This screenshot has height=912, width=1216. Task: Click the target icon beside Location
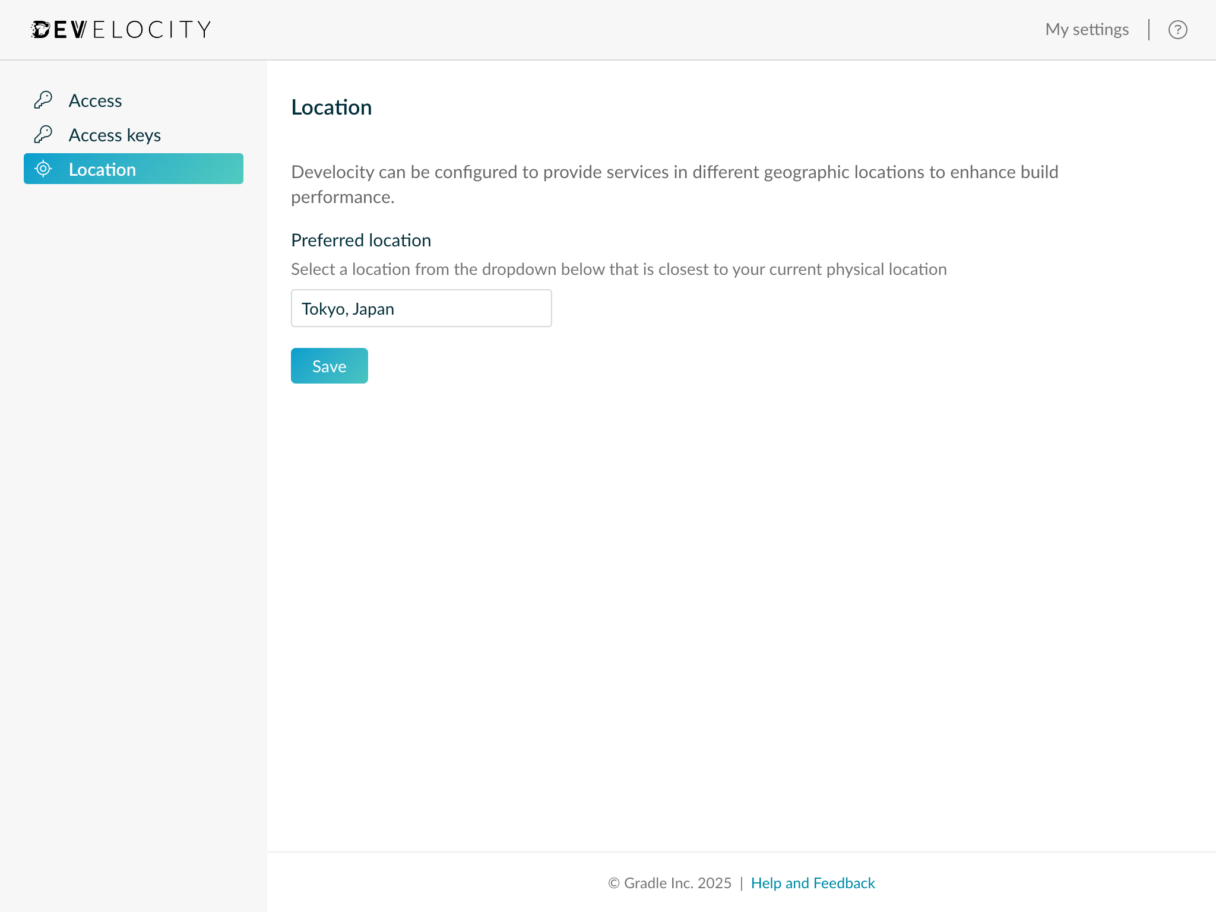[x=44, y=169]
